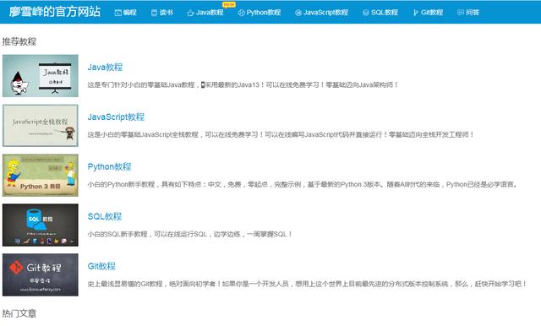Open the Java教程 heading link
Screen dimensions: 541x326
tap(105, 68)
